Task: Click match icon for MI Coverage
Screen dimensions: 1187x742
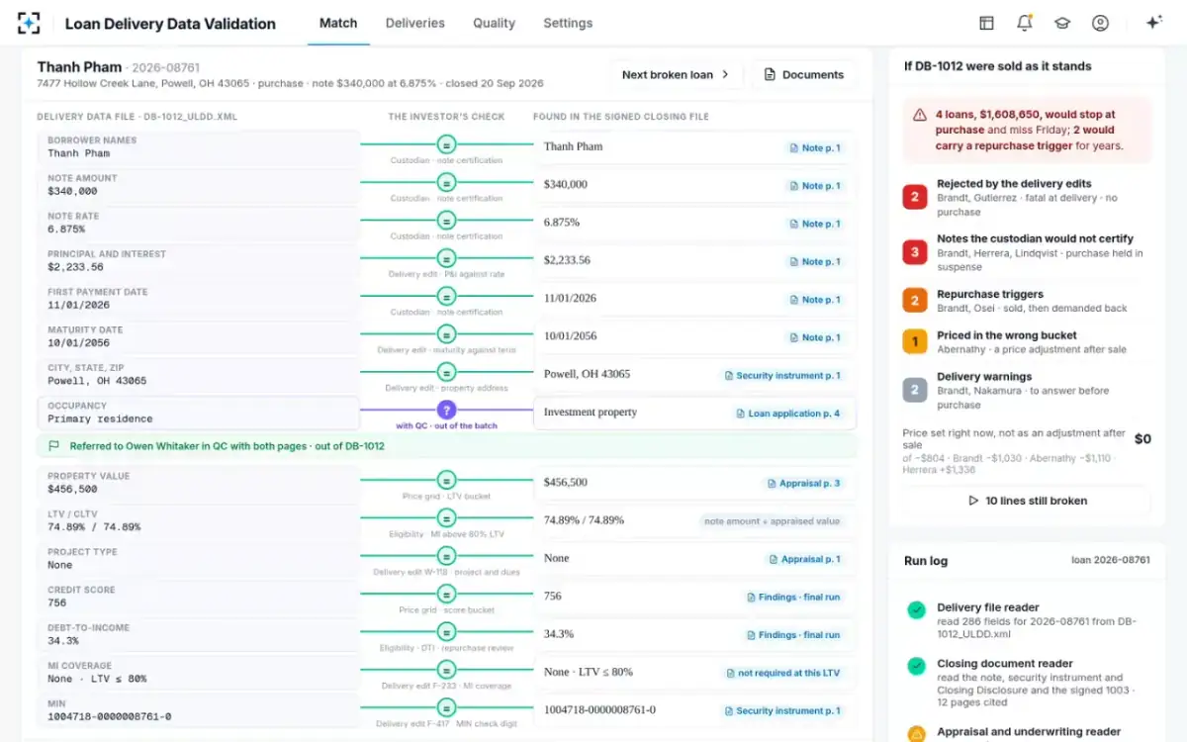Action: click(446, 670)
